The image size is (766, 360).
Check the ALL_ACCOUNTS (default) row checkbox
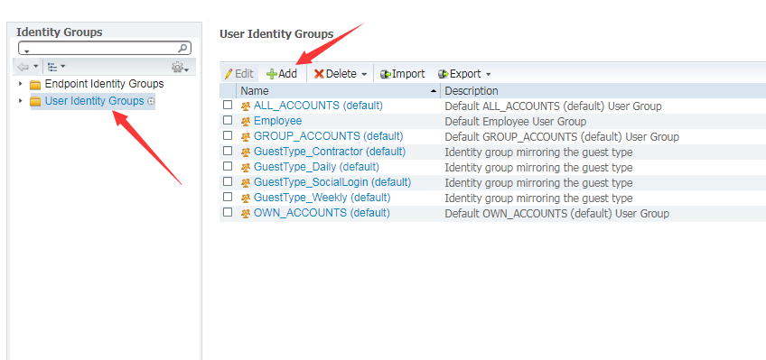(x=228, y=106)
